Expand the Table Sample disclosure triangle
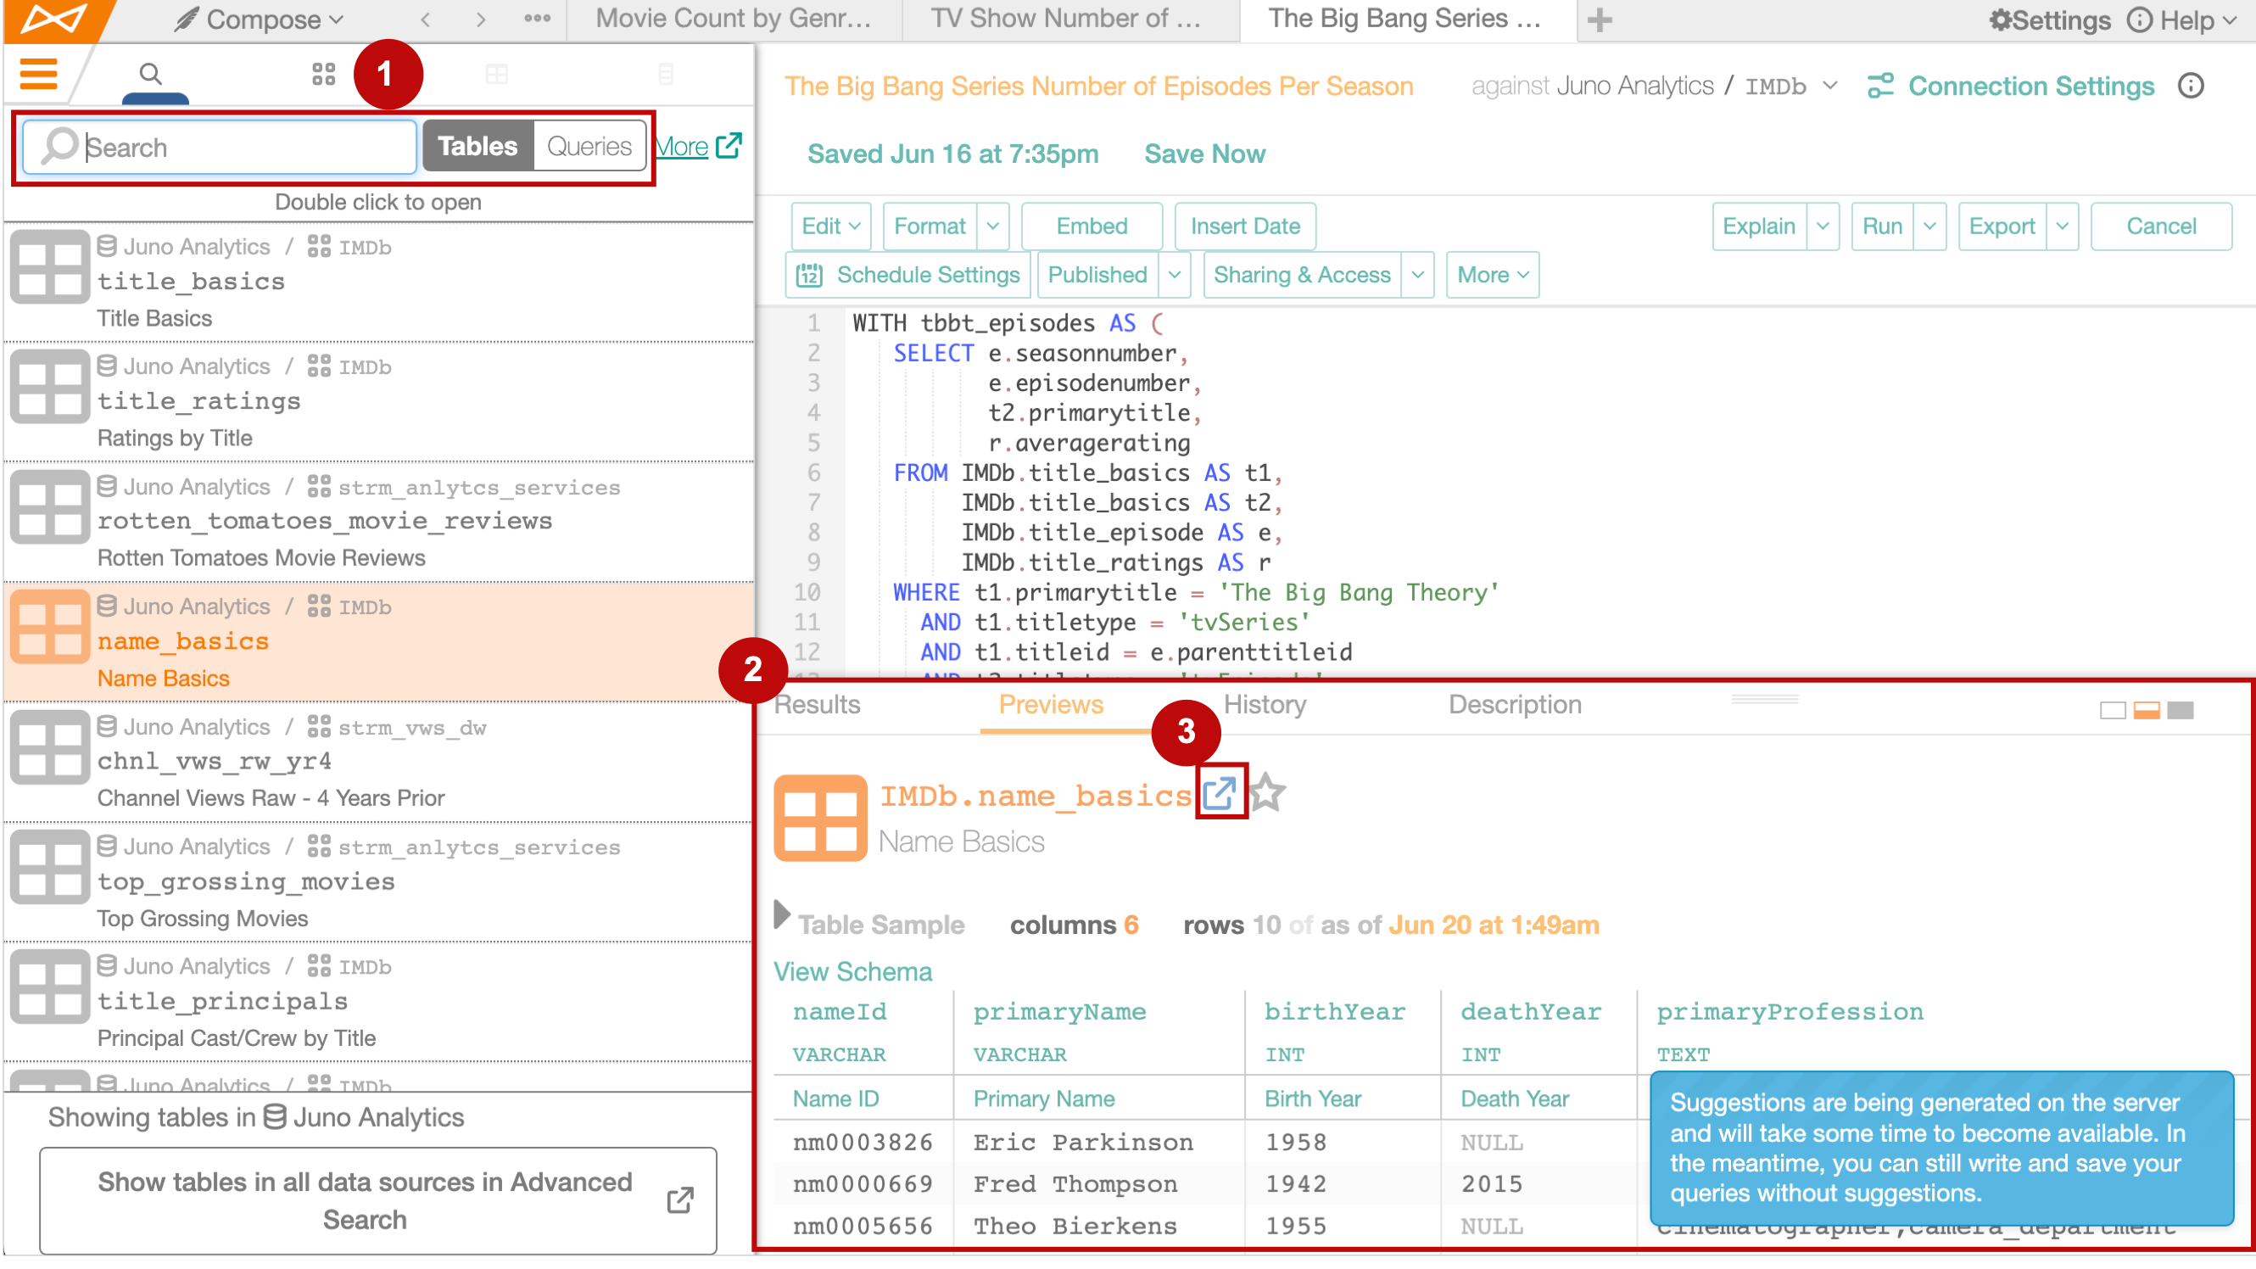This screenshot has width=2256, height=1269. click(782, 914)
